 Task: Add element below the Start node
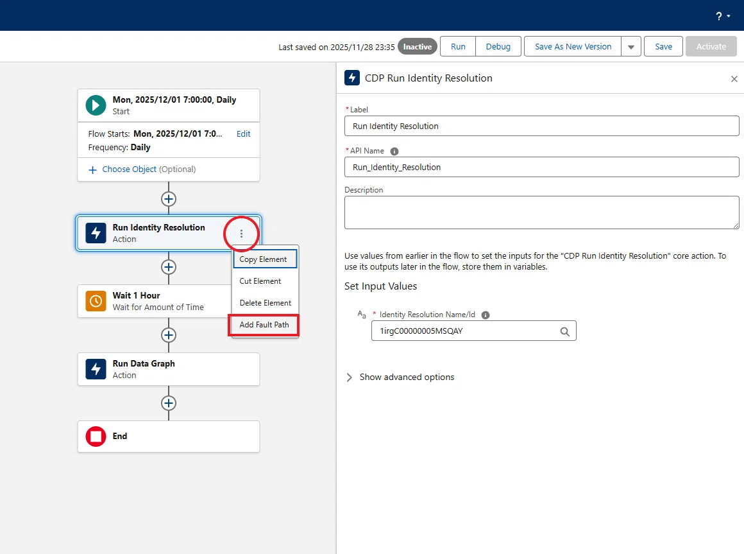[x=169, y=199]
